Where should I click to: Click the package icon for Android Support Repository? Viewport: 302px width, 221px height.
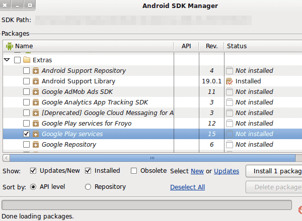click(x=36, y=71)
